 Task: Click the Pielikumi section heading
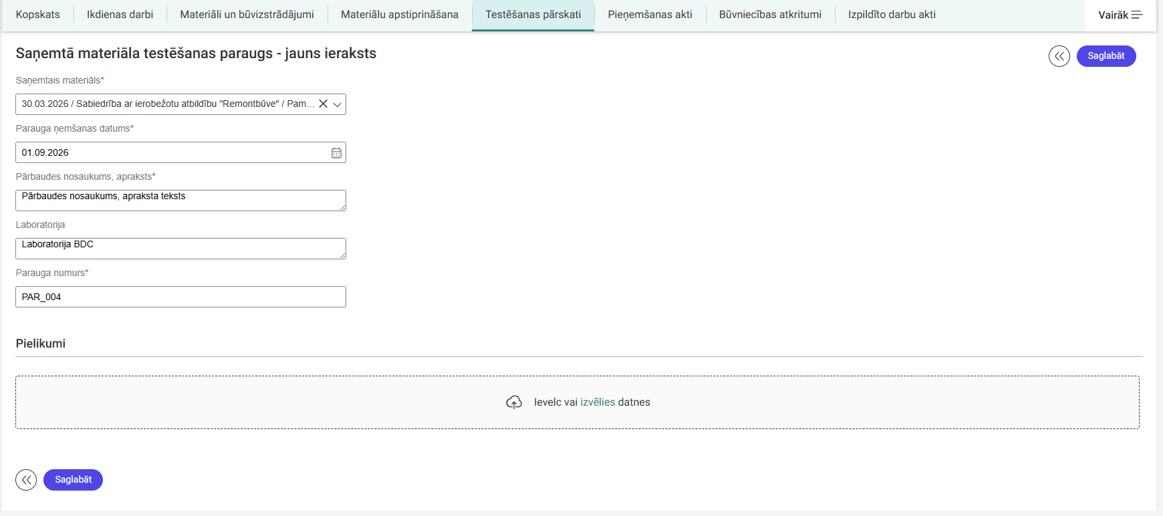(x=41, y=344)
